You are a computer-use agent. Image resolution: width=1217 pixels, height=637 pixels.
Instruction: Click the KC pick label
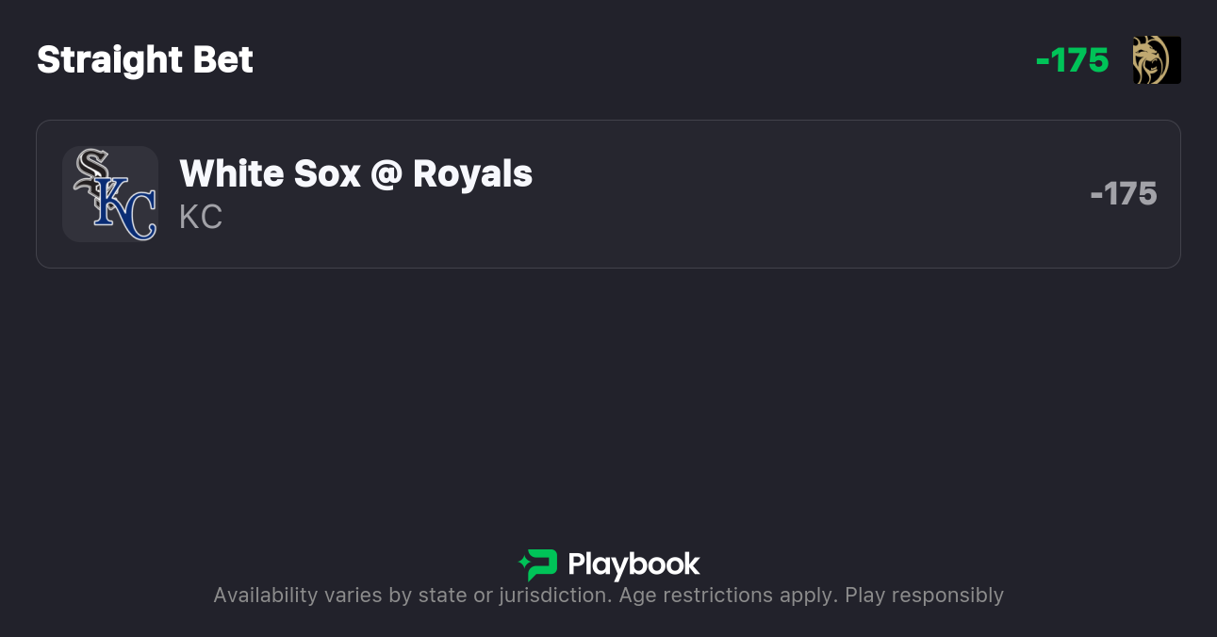click(201, 217)
